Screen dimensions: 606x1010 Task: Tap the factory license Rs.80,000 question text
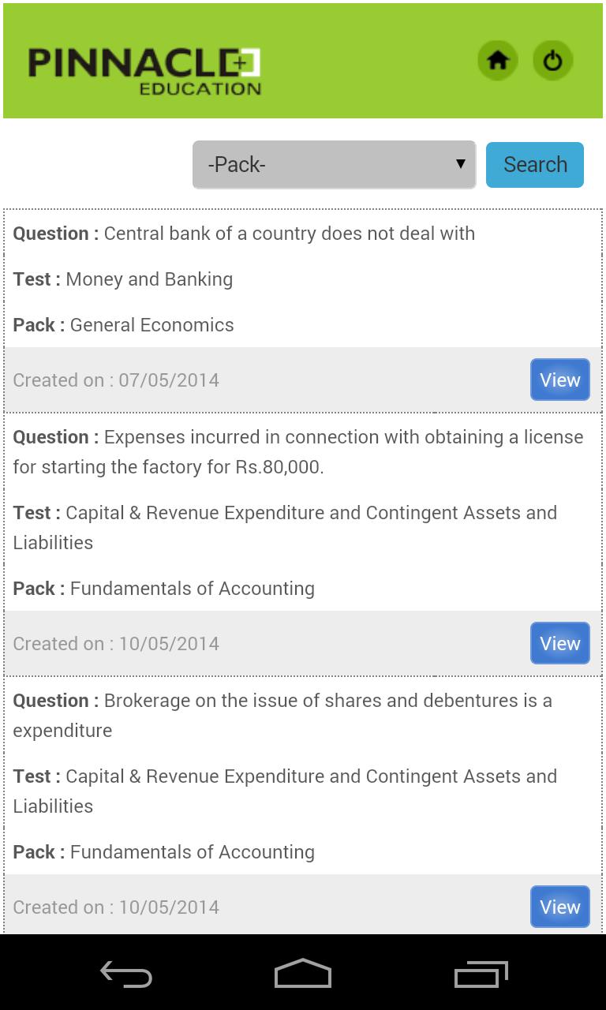[x=298, y=452]
